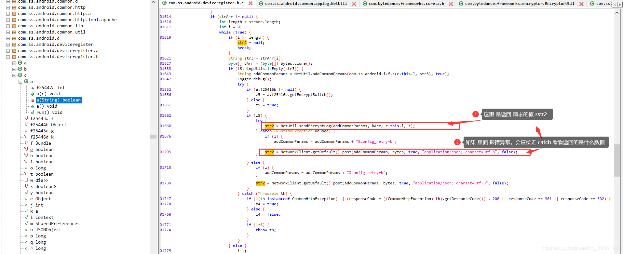This screenshot has width=623, height=254.
Task: Click highlighted str2 on the null assignment line
Action: pos(242,43)
